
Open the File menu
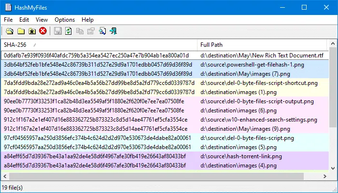pos(8,20)
